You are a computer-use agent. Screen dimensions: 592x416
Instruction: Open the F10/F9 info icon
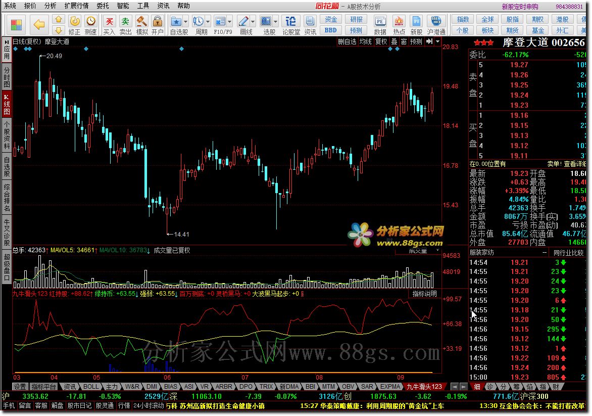(x=220, y=21)
